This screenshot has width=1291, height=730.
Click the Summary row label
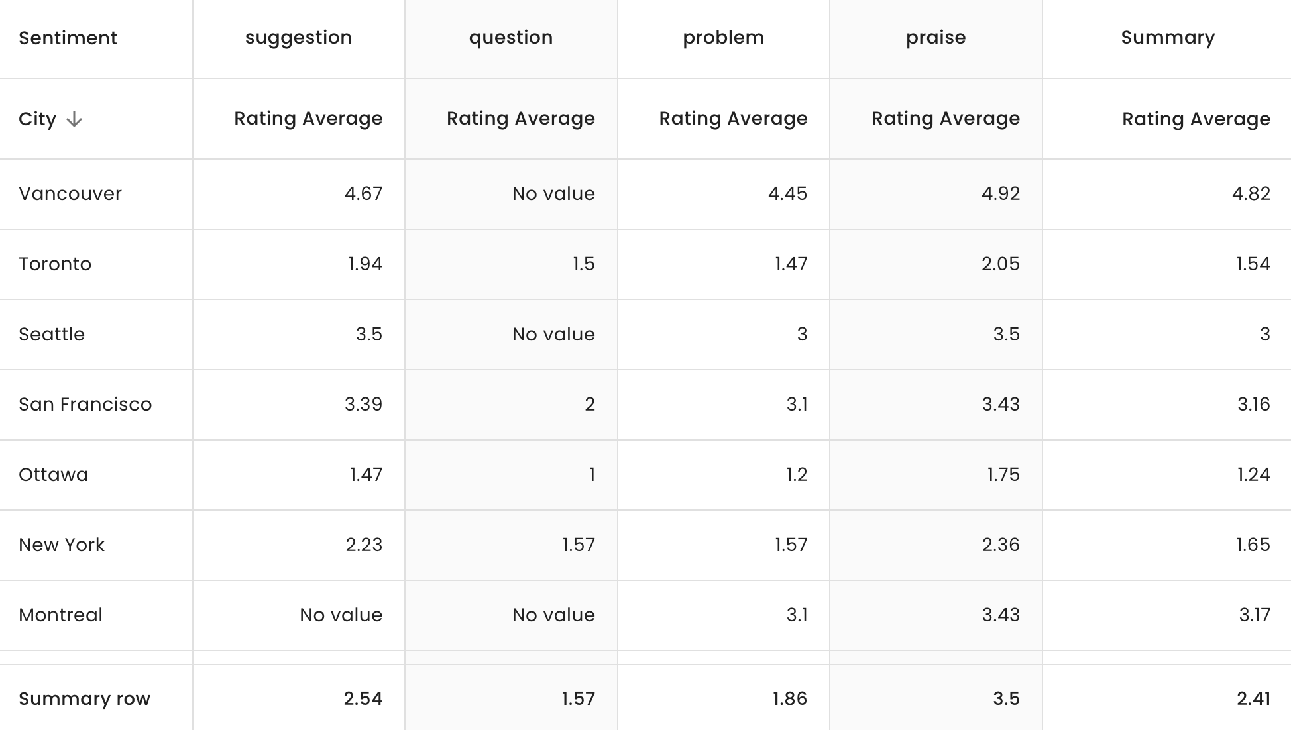[84, 698]
